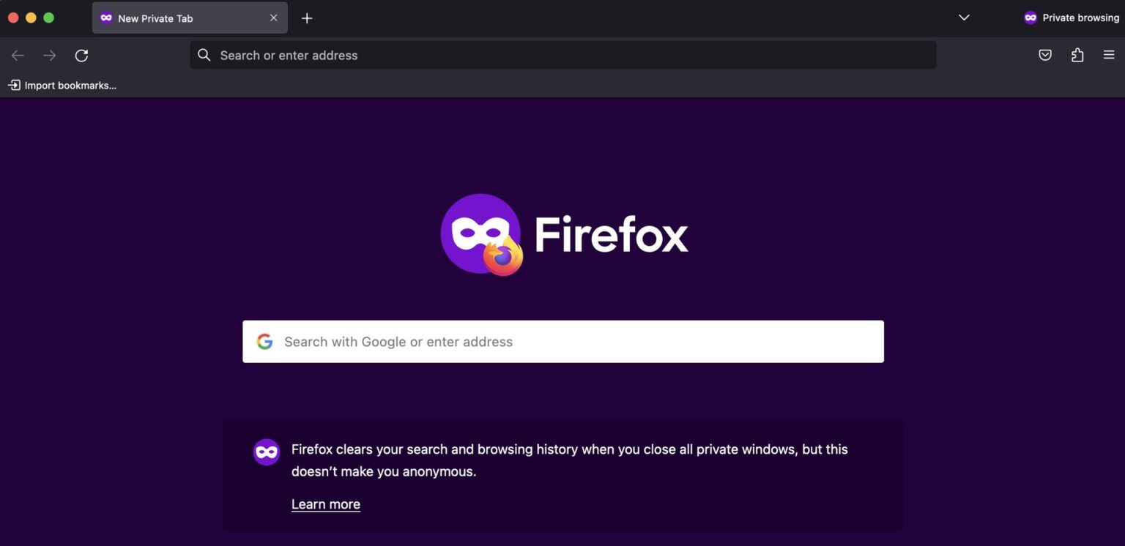Click the Google logo in the search field
Screen dimensions: 1125x546
[264, 341]
